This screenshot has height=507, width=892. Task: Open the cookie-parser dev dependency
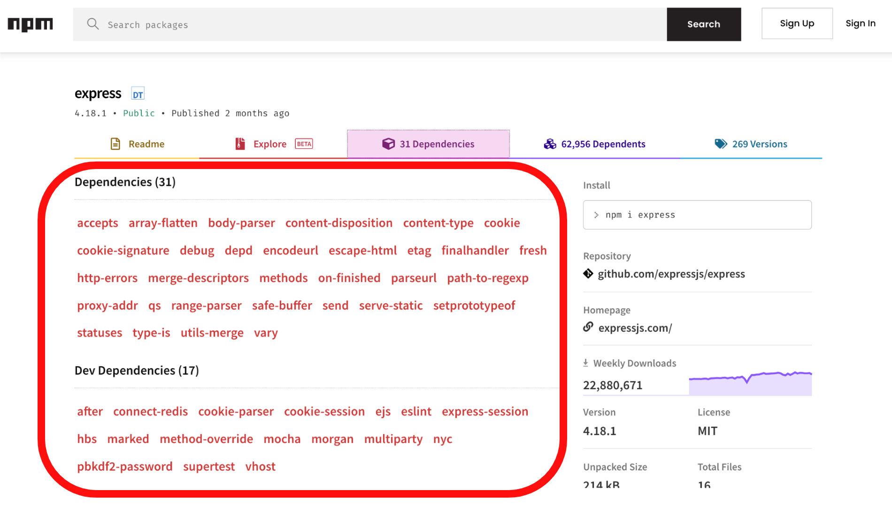pyautogui.click(x=236, y=412)
